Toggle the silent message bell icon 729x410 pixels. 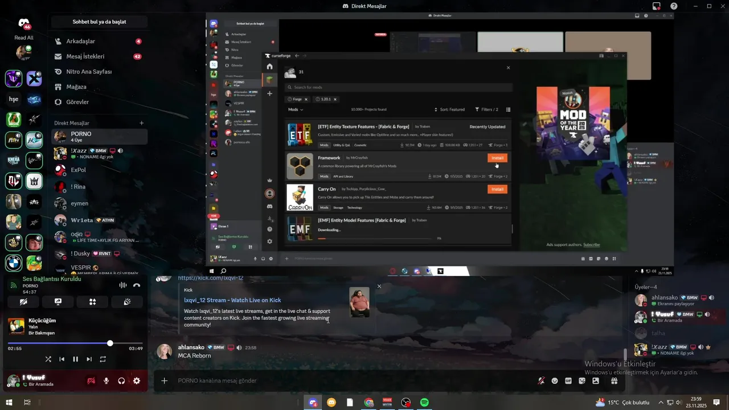(541, 381)
